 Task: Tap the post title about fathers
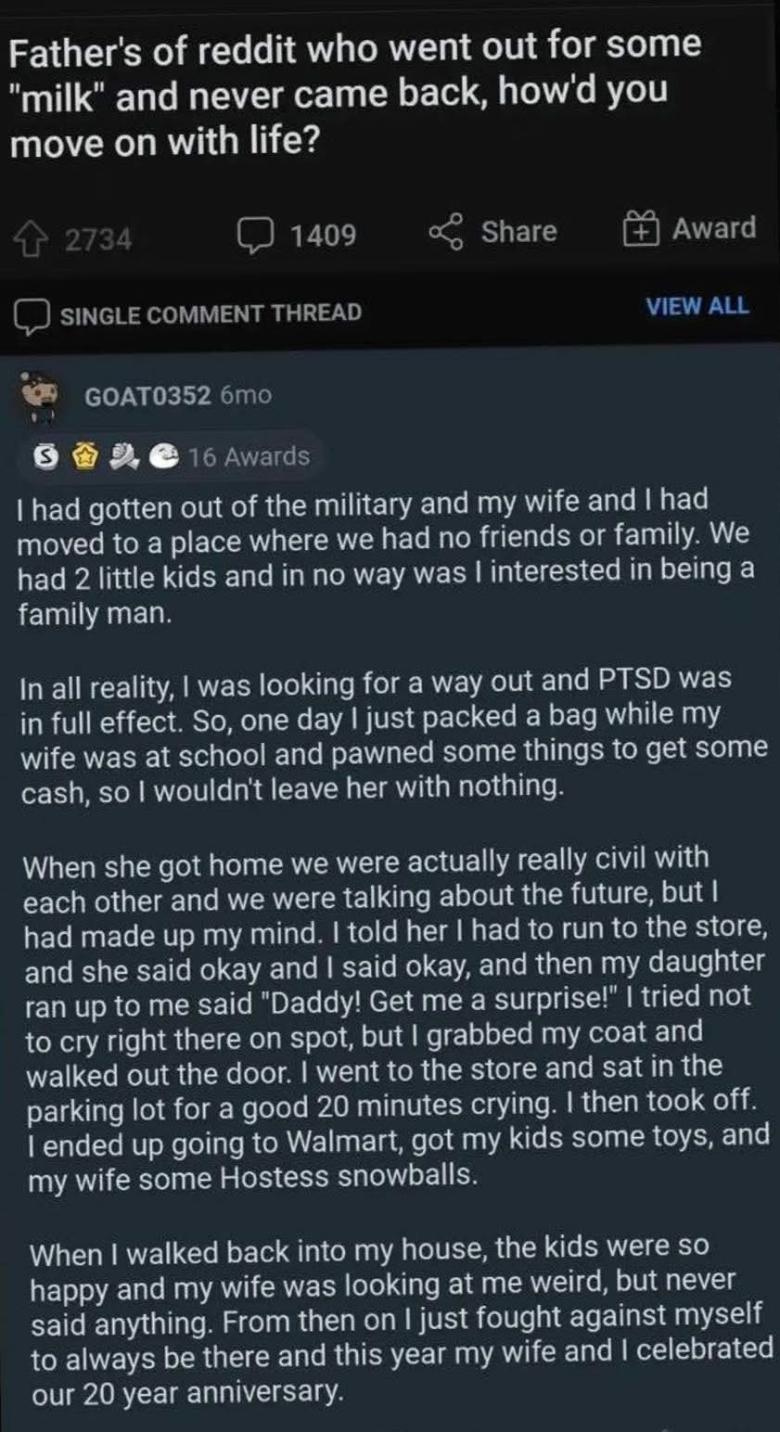pos(352,94)
